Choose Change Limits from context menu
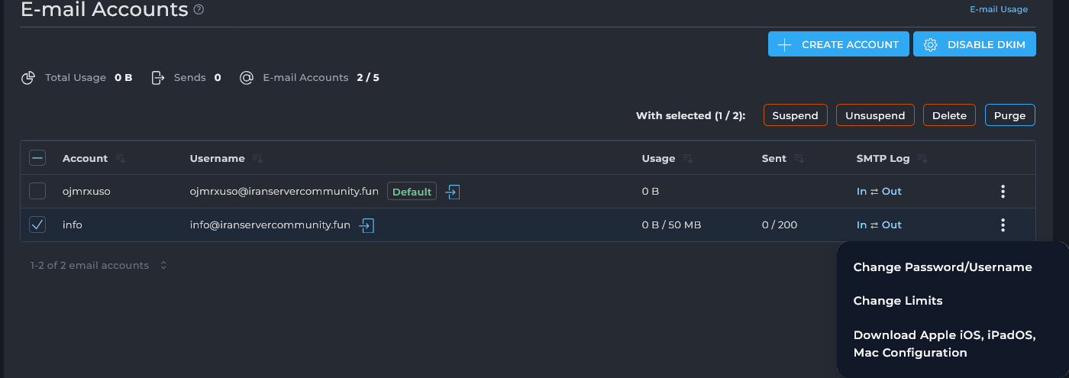Screen dimensions: 1069x378 click(898, 301)
